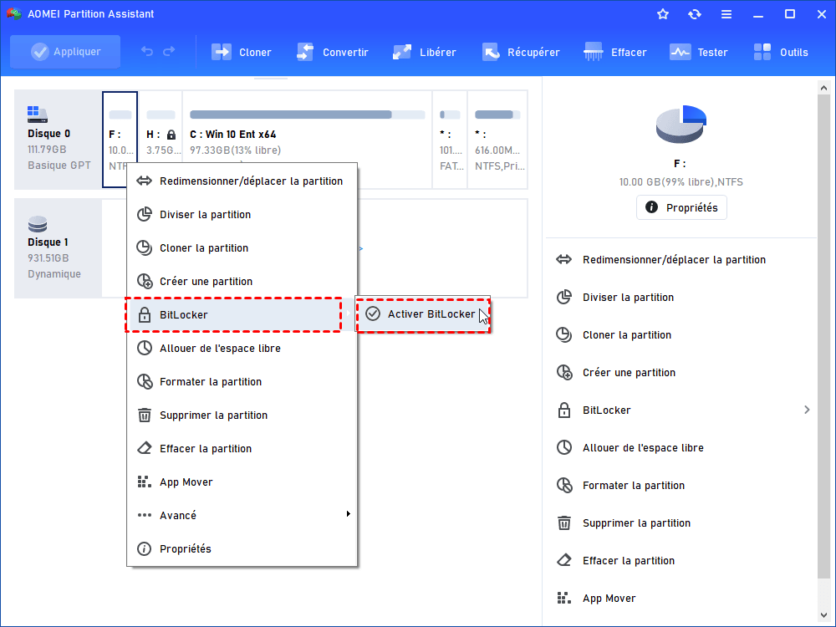The image size is (836, 627).
Task: Open the Récupérer toolbar tool
Action: coord(521,52)
